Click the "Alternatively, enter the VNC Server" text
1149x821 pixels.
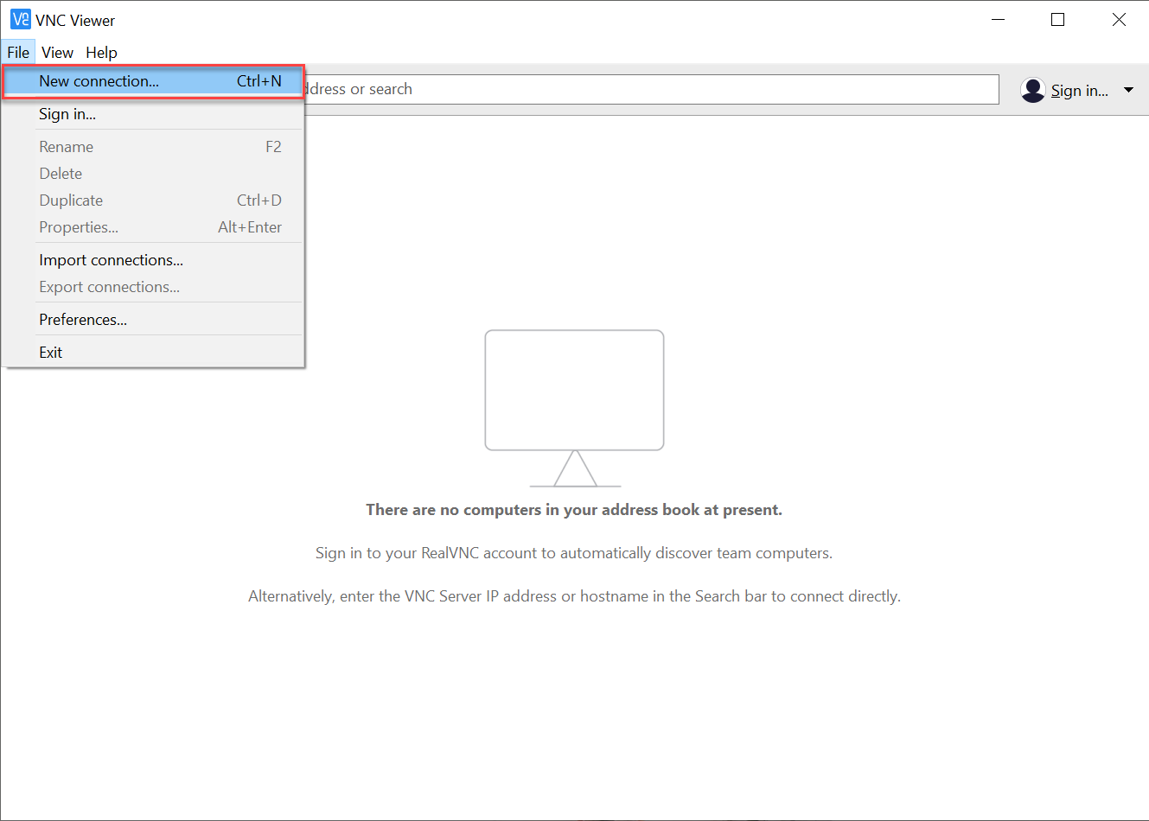pos(574,596)
